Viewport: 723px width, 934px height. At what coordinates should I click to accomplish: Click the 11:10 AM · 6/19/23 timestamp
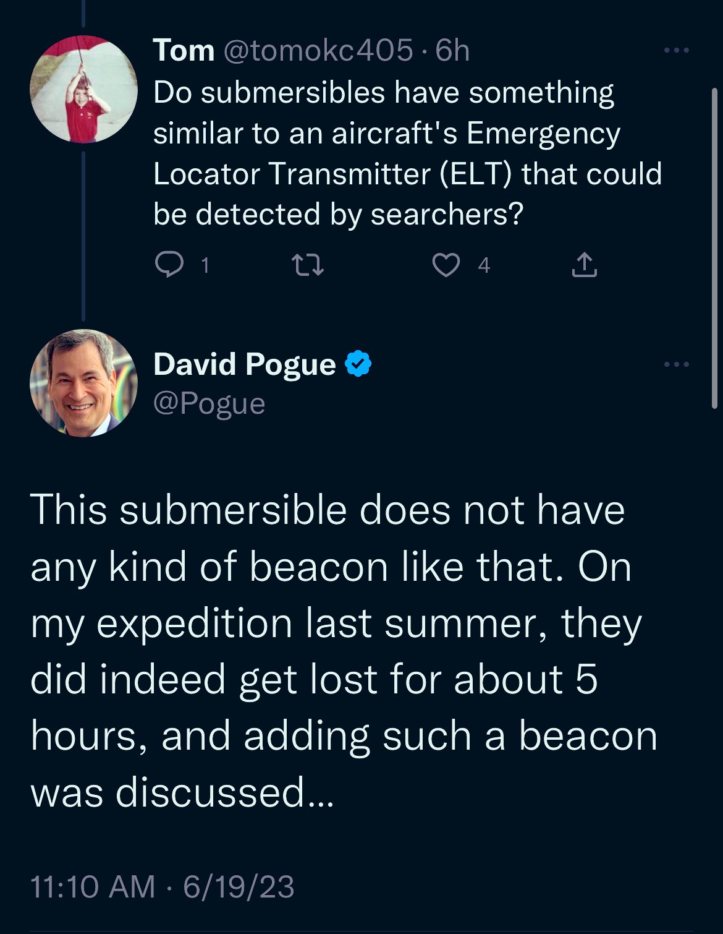tap(162, 886)
